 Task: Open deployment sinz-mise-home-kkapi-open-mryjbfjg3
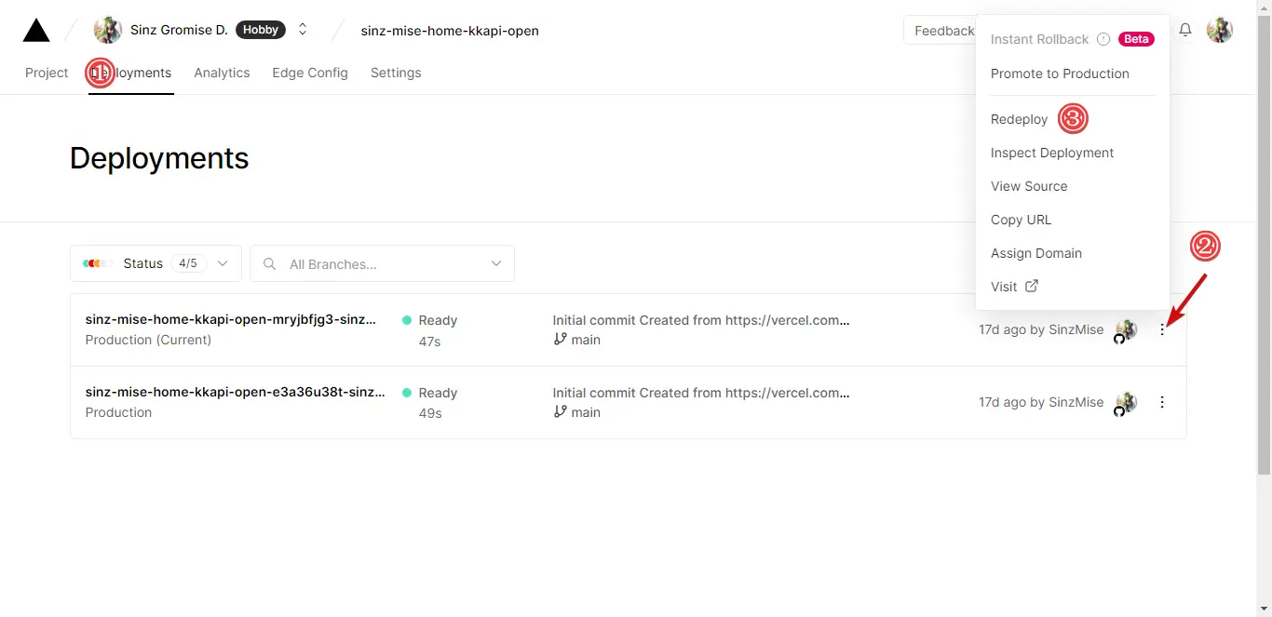[x=231, y=319]
